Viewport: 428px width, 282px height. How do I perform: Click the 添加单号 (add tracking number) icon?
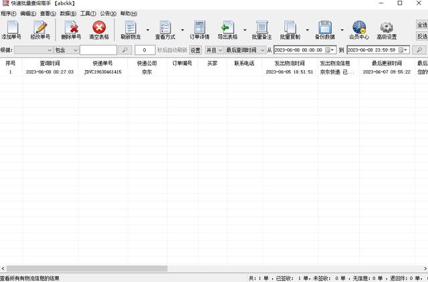[x=11, y=29]
